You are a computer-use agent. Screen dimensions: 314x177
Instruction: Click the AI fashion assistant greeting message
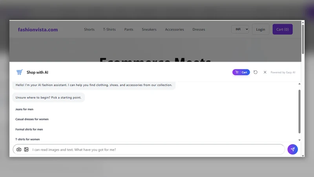click(x=94, y=85)
